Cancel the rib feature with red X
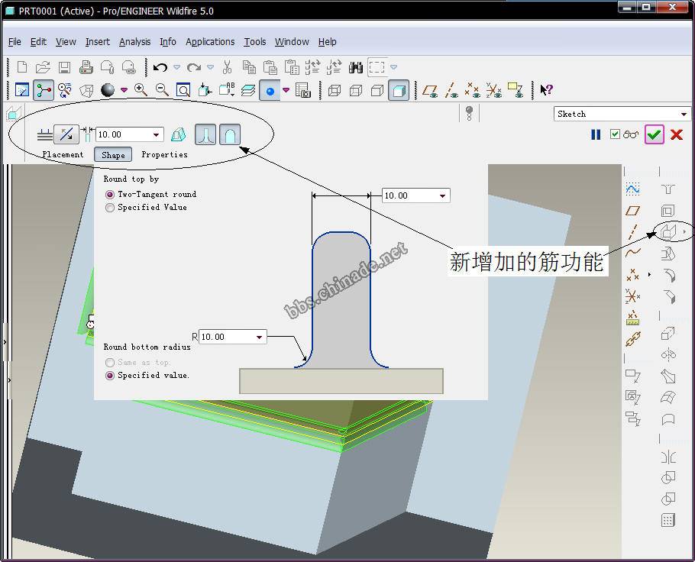The image size is (695, 562). [x=677, y=134]
